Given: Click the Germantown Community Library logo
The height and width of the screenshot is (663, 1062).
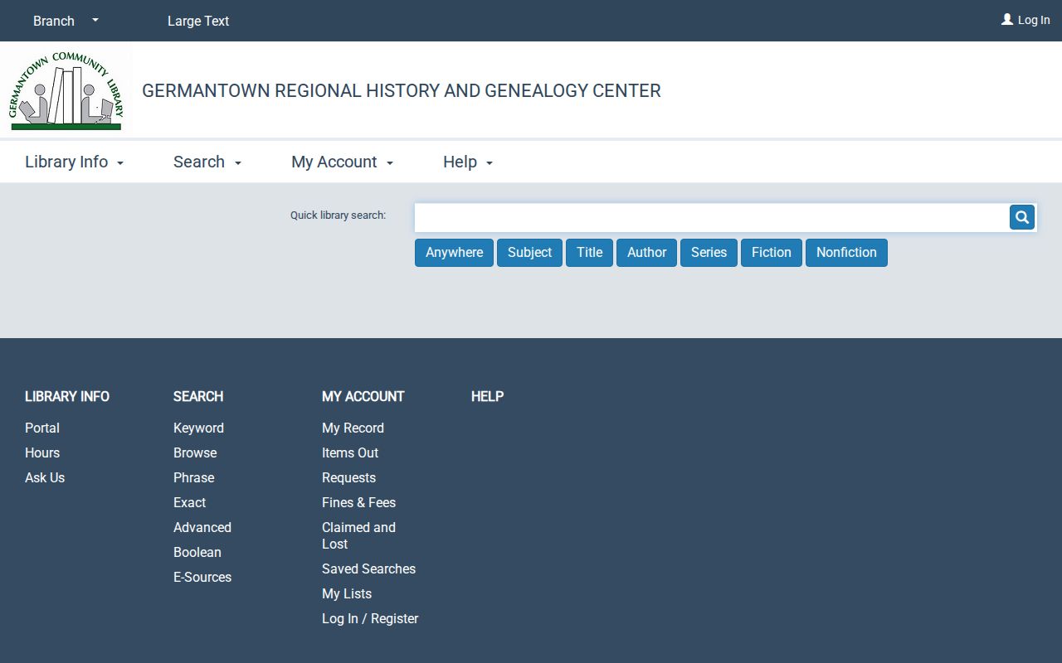Looking at the screenshot, I should [66, 91].
